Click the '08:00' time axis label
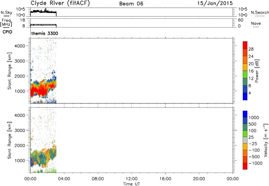 click(98, 179)
